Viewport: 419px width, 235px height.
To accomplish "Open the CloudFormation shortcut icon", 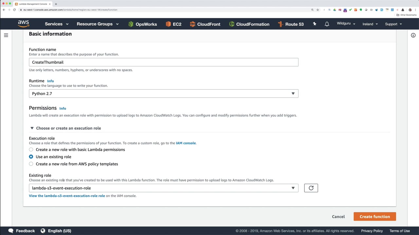I will (232, 24).
